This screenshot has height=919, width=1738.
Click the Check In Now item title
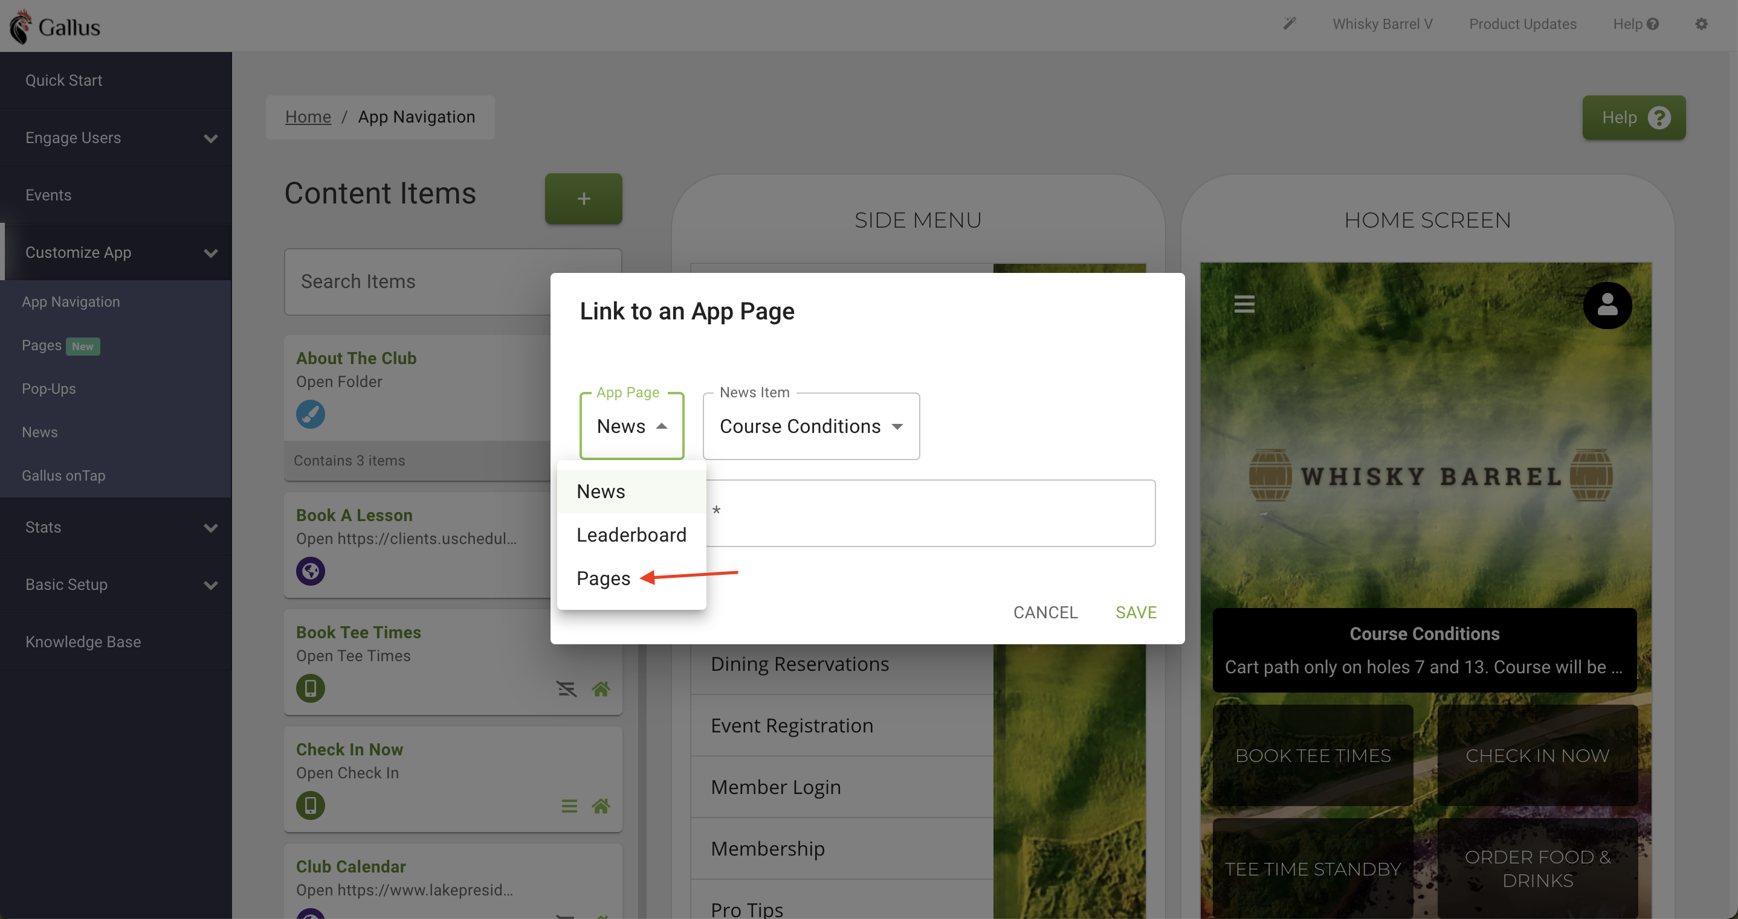click(x=349, y=750)
